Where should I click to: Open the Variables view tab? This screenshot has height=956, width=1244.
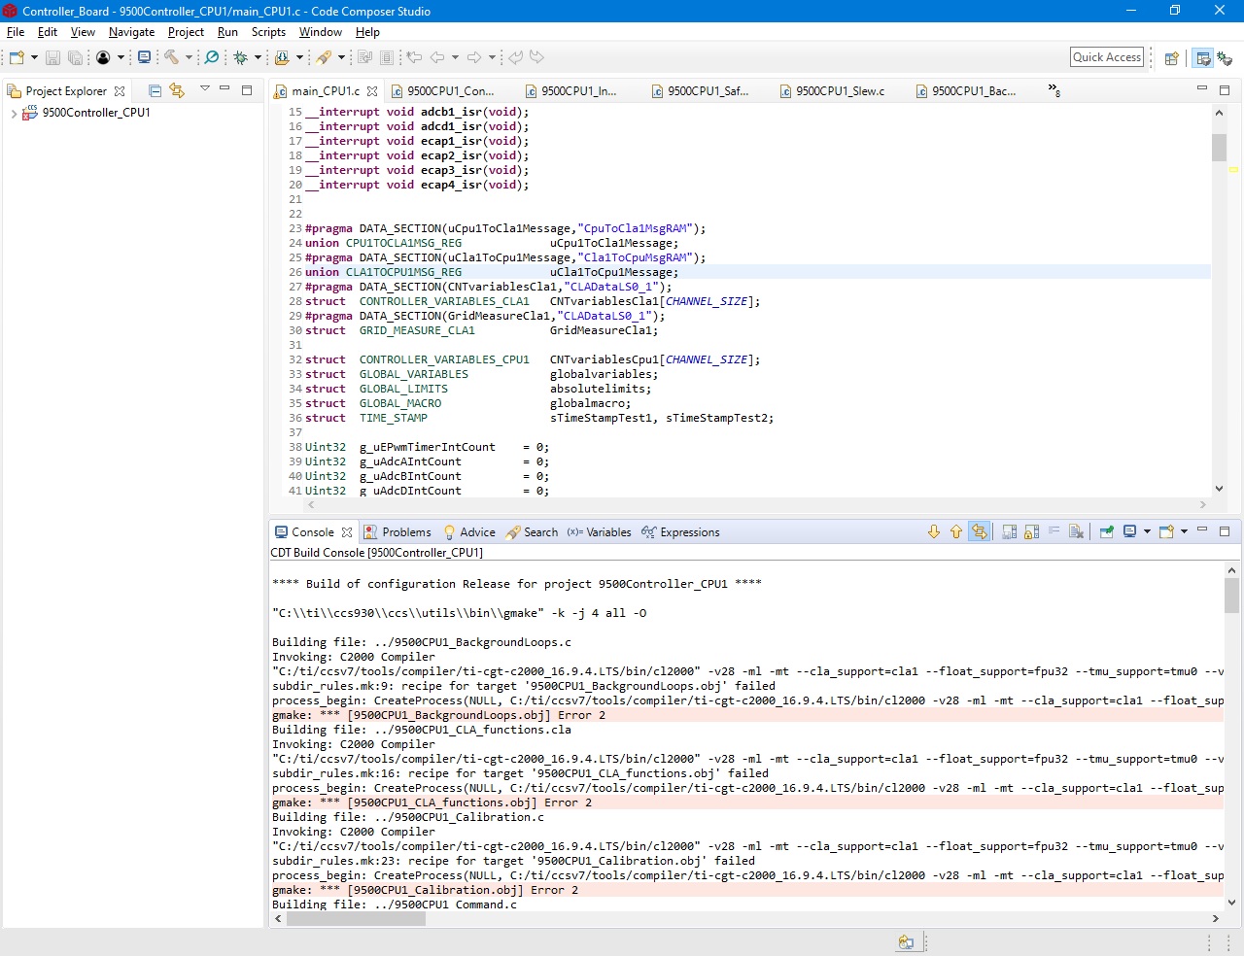pyautogui.click(x=600, y=532)
